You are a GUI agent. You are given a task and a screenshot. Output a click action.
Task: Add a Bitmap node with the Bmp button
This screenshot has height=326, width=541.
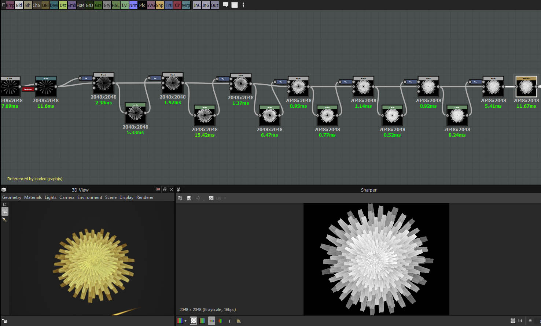[10, 5]
